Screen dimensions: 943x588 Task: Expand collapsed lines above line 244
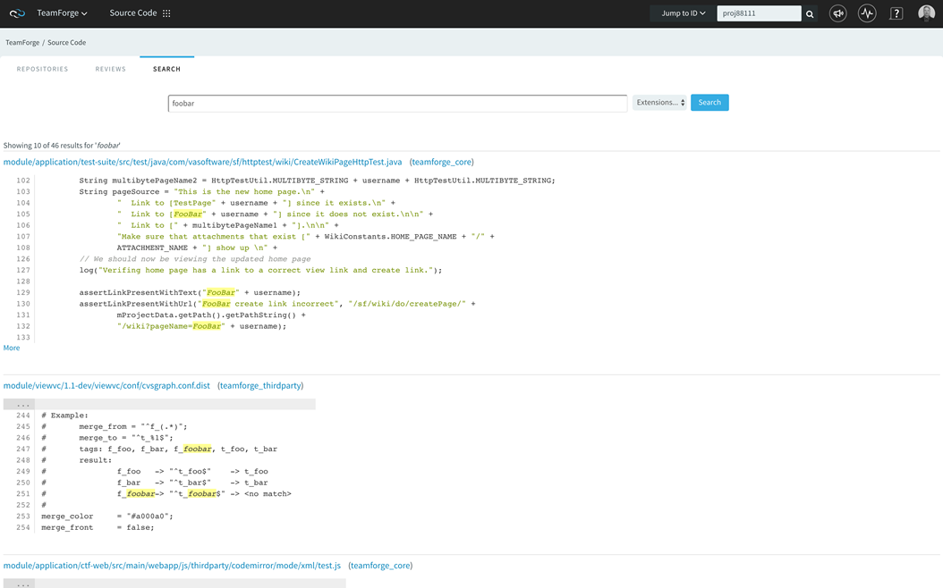[23, 404]
